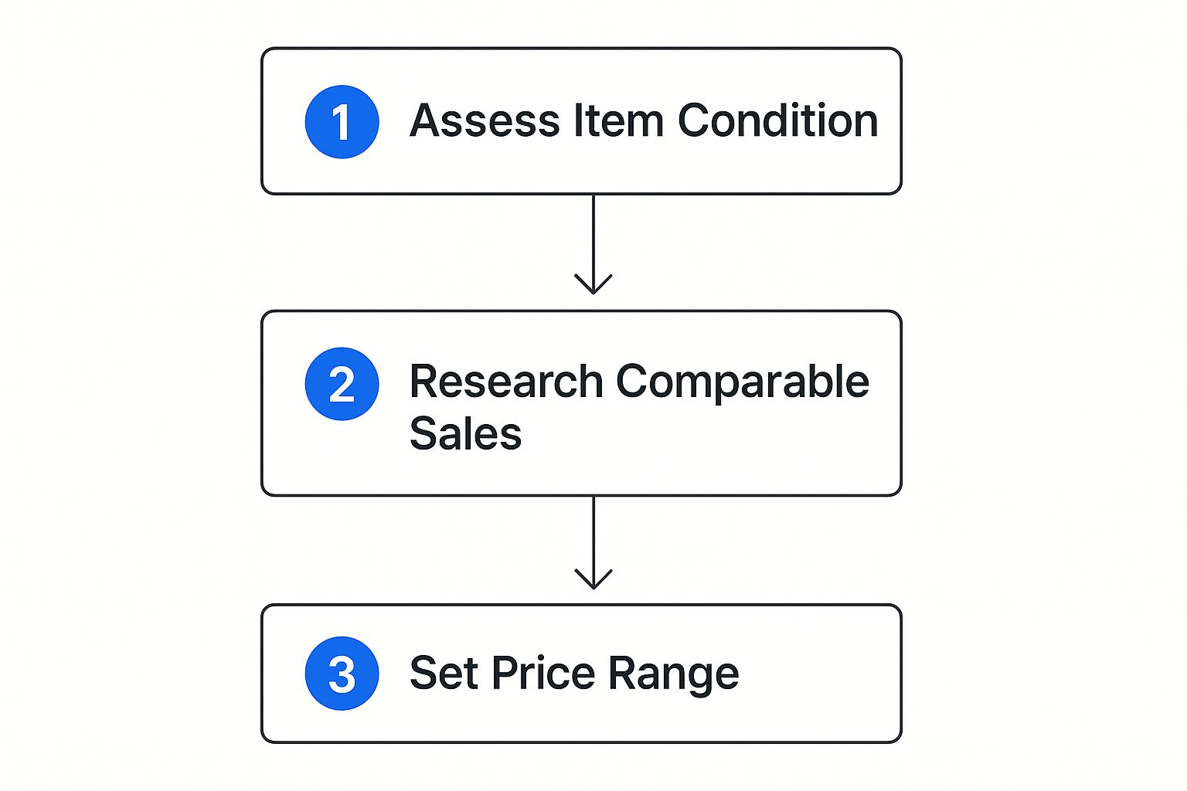The width and height of the screenshot is (1187, 791).
Task: Click the word "Sales" in step 2
Action: point(465,433)
